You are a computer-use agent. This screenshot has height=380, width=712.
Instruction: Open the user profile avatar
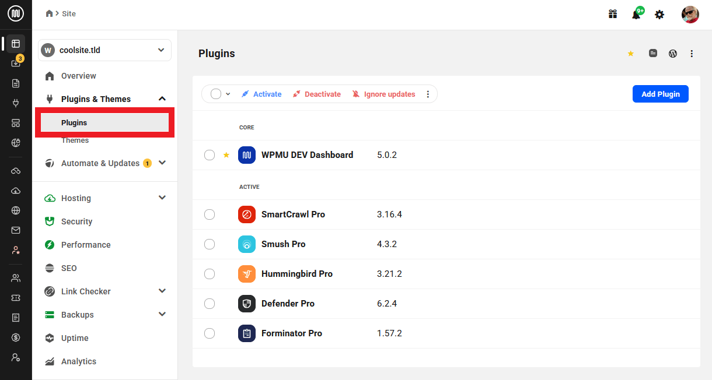[690, 14]
